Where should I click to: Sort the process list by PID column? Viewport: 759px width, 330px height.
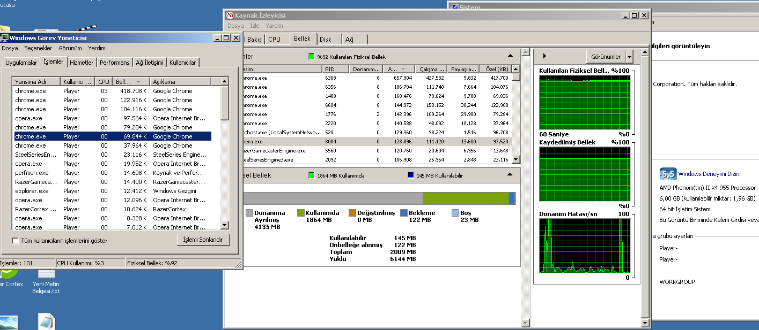tap(335, 69)
